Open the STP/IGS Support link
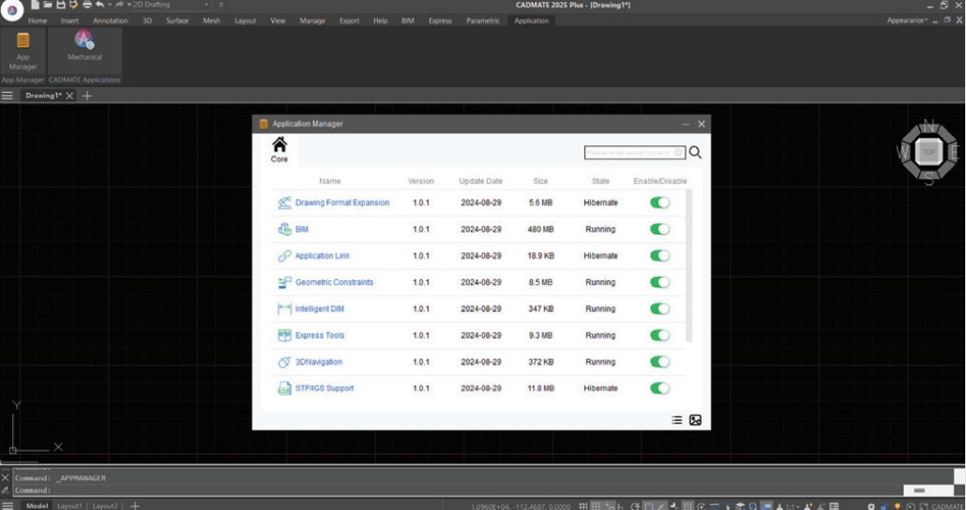966x510 pixels. point(325,389)
